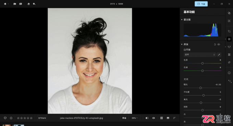Click the undo history arrow in sidebar
The image size is (233, 126).
point(230,81)
